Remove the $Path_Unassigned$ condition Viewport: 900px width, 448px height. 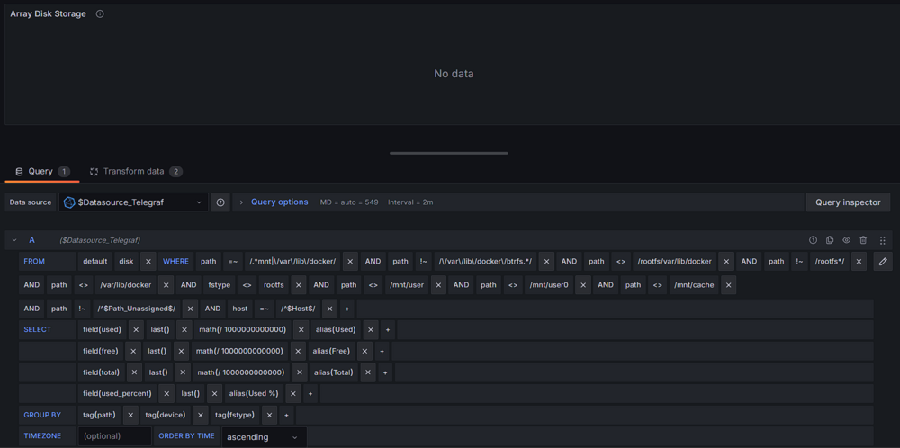190,309
